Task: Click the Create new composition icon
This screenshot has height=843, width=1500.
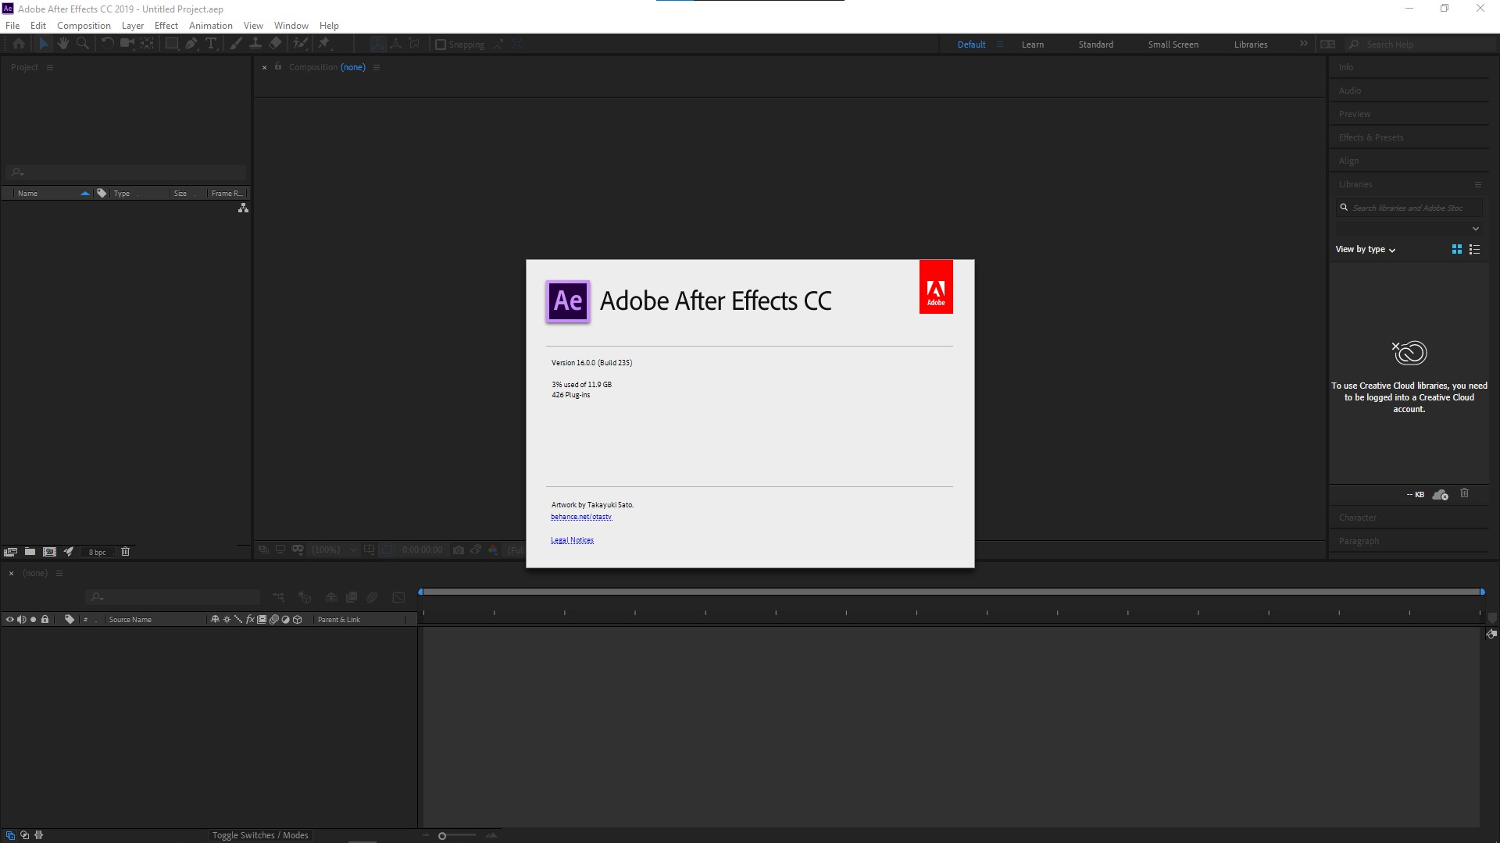Action: click(x=49, y=552)
